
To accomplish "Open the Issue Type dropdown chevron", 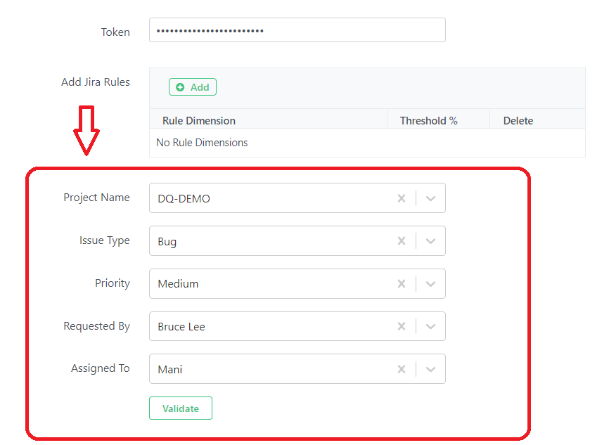I will [x=430, y=241].
